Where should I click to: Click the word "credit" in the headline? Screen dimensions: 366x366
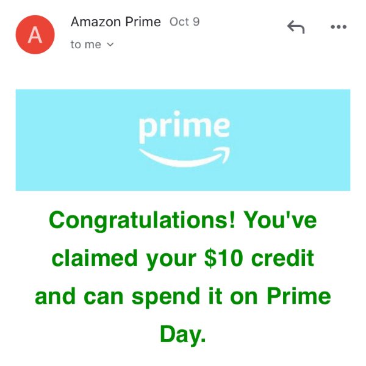282,258
